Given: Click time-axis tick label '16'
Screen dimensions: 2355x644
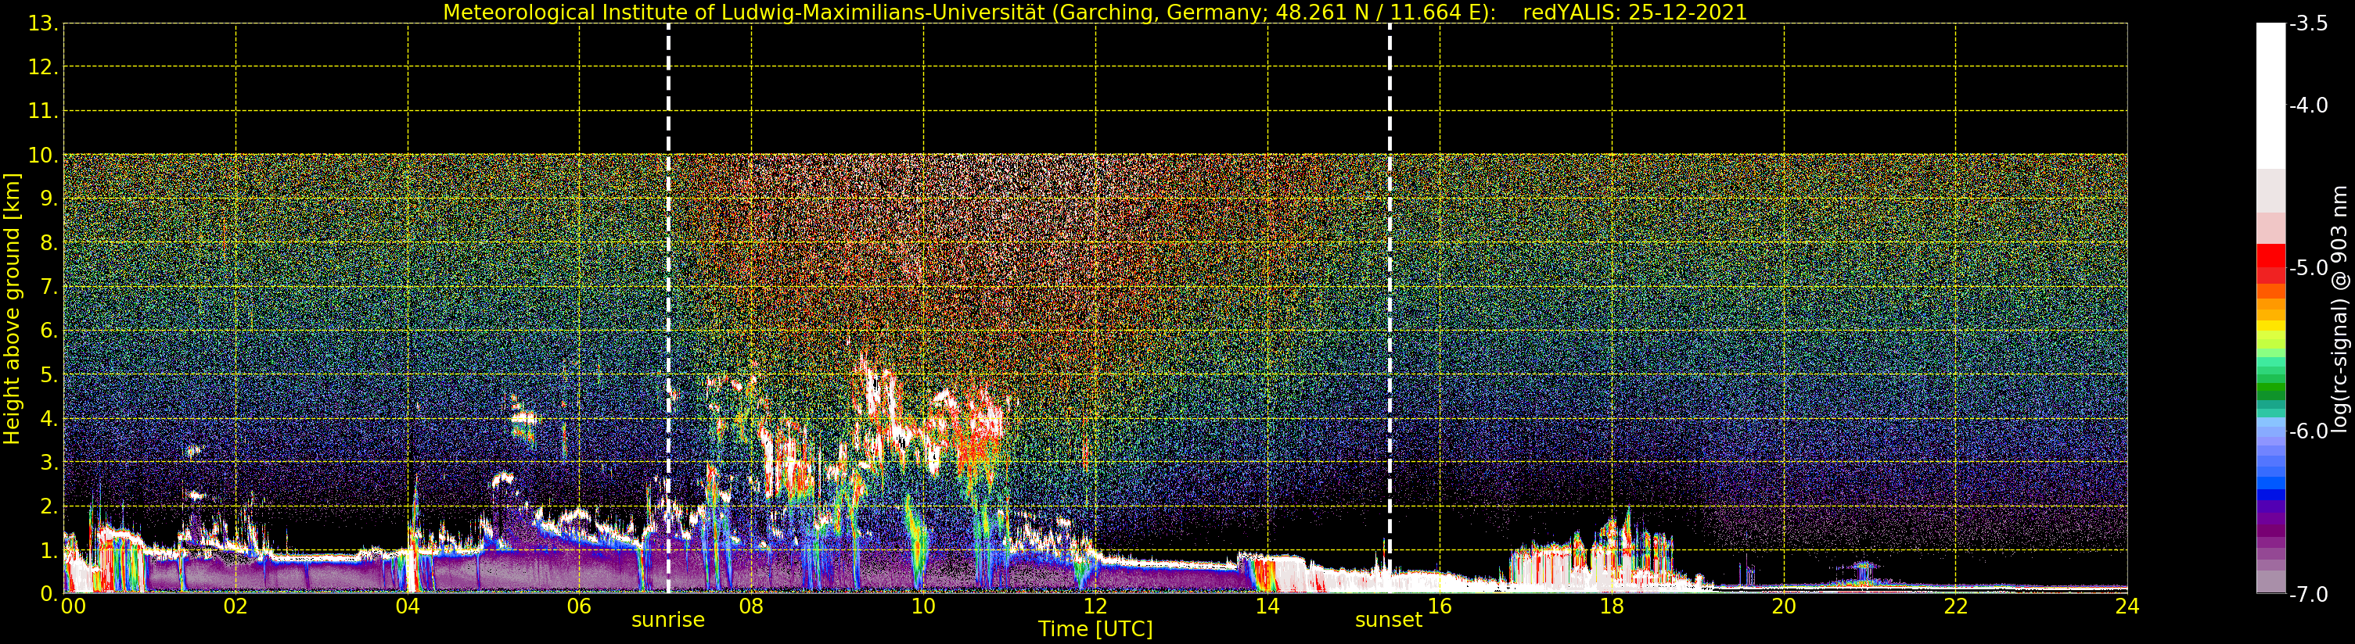Looking at the screenshot, I should 1440,606.
